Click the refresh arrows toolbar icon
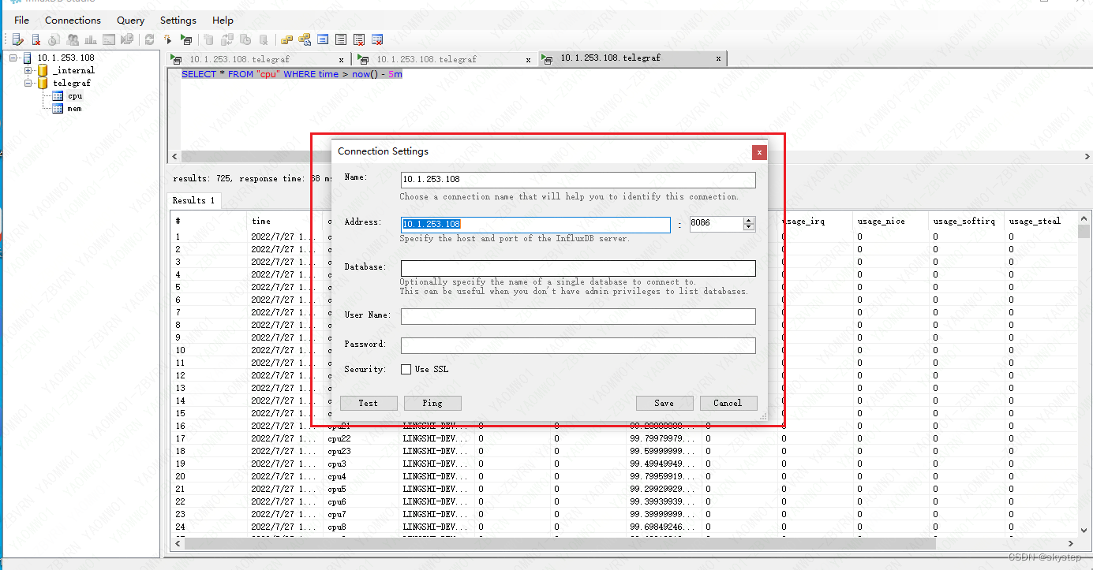Screen dimensions: 1093x570 (149, 39)
